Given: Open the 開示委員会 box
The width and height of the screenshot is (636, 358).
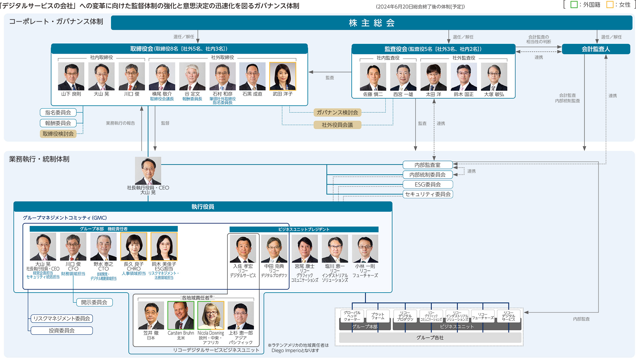Looking at the screenshot, I should pyautogui.click(x=94, y=302).
